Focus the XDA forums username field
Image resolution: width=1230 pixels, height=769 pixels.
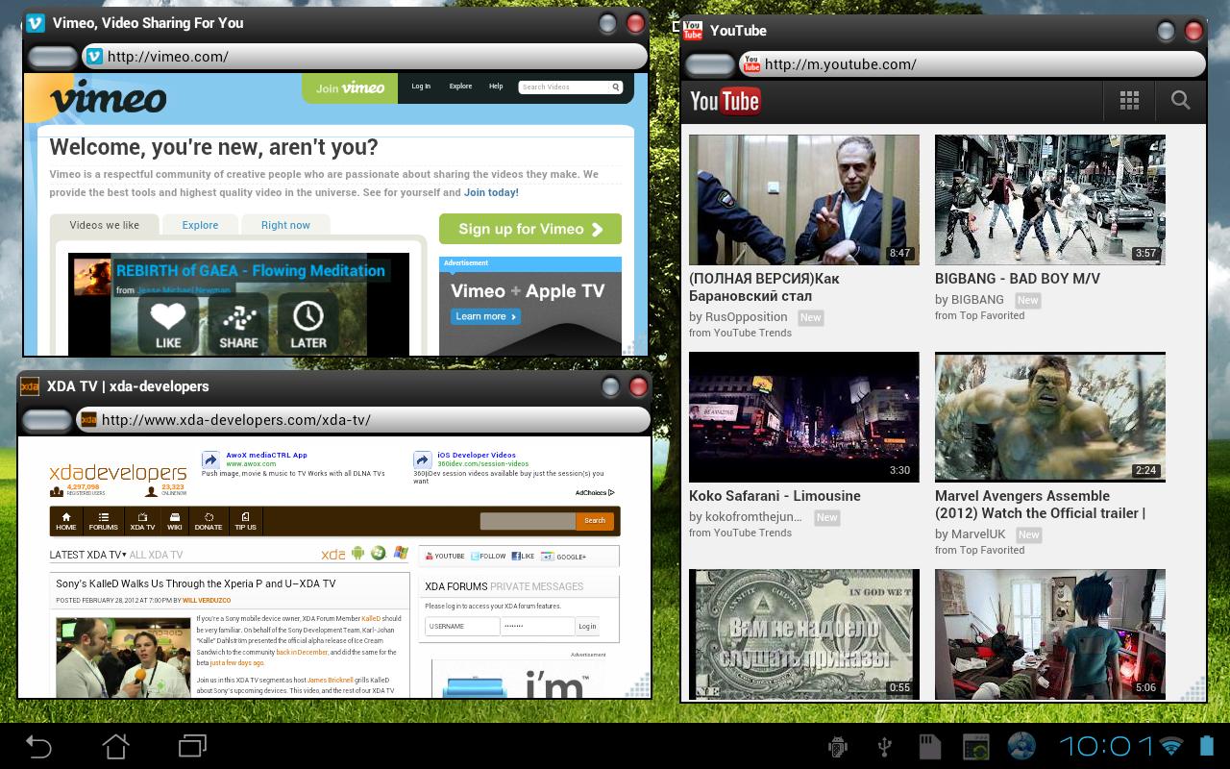point(461,626)
